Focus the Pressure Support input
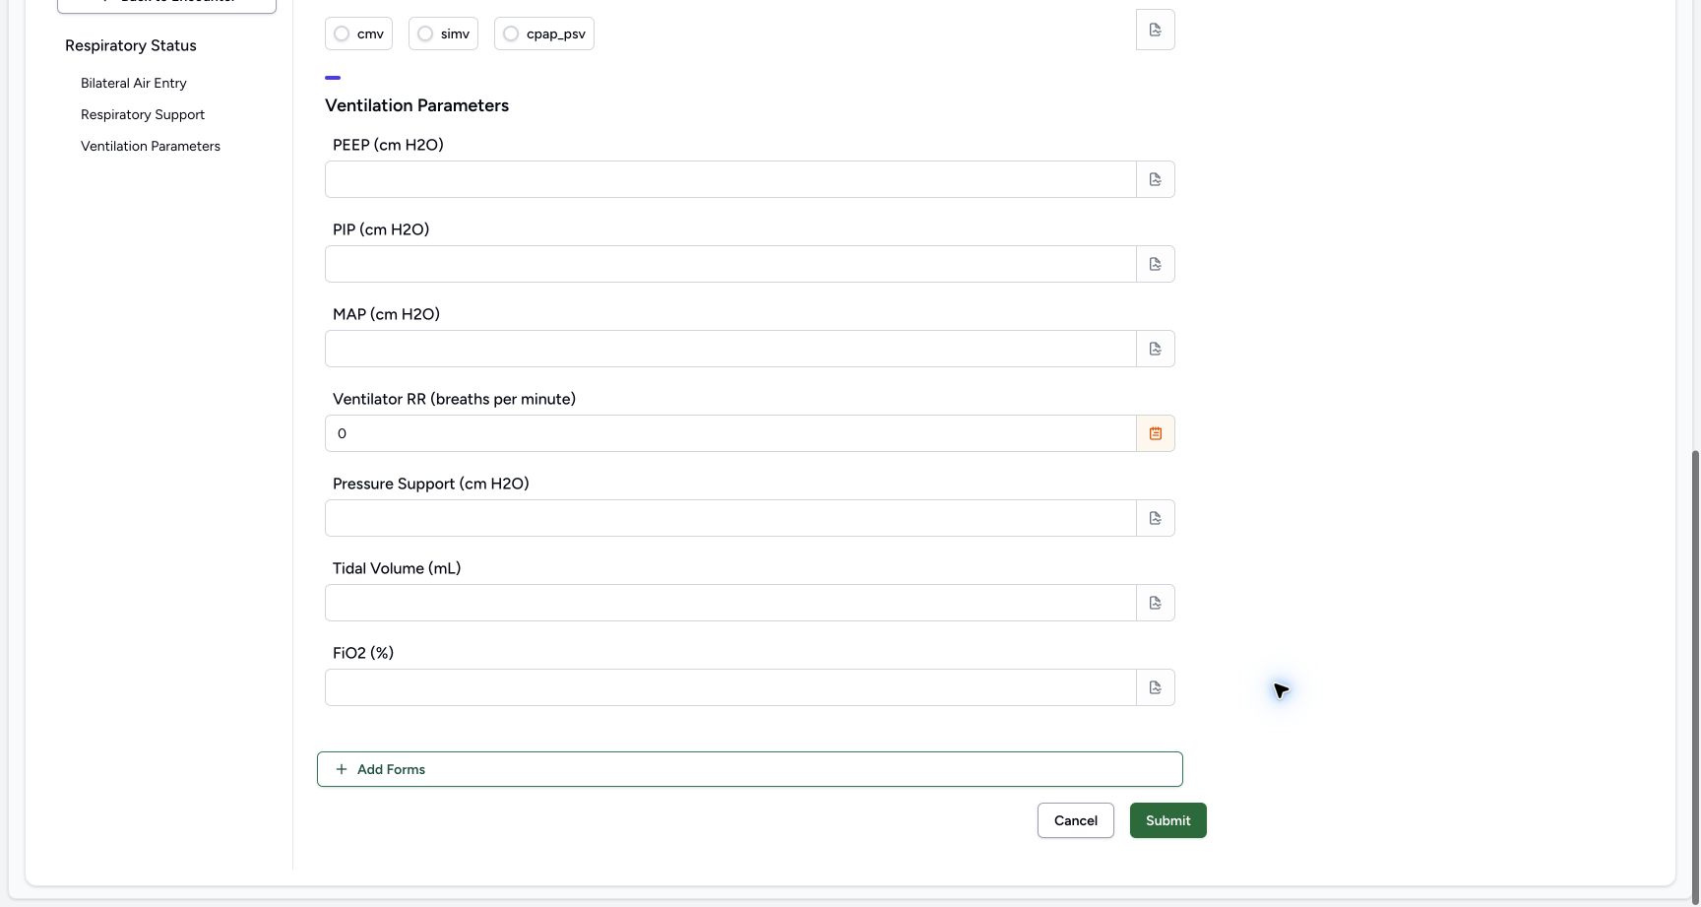The height and width of the screenshot is (907, 1701). click(730, 518)
